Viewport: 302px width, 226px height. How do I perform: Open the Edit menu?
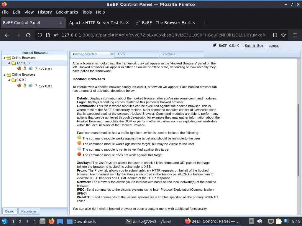17,12
